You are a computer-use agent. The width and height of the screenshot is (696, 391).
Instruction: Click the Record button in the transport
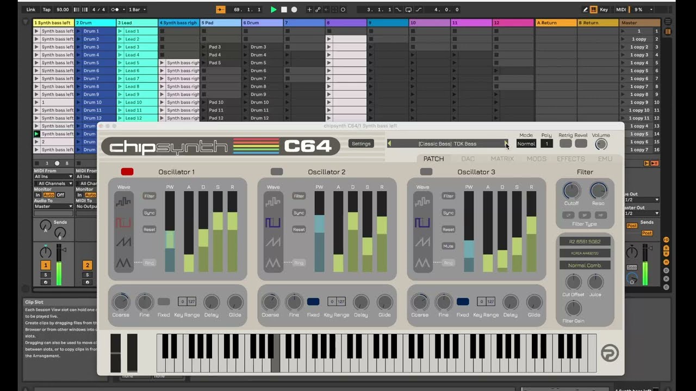pos(294,9)
